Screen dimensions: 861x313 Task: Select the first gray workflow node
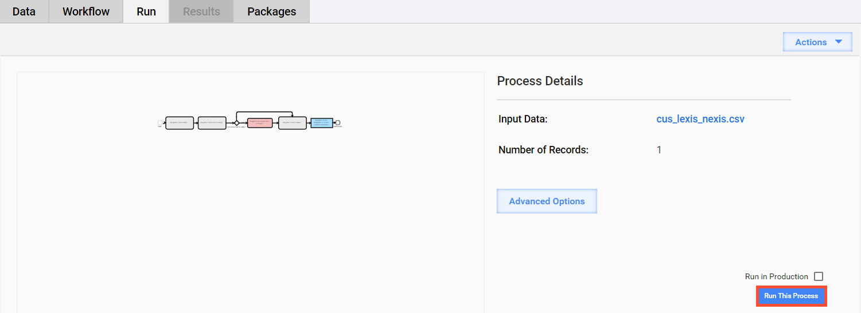coord(180,123)
